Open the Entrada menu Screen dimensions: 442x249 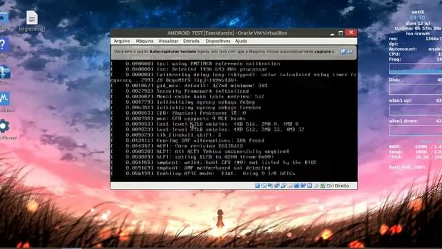click(x=191, y=41)
